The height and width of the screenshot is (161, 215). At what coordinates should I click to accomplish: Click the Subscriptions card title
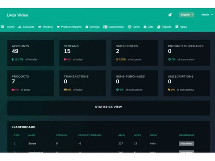(x=181, y=76)
